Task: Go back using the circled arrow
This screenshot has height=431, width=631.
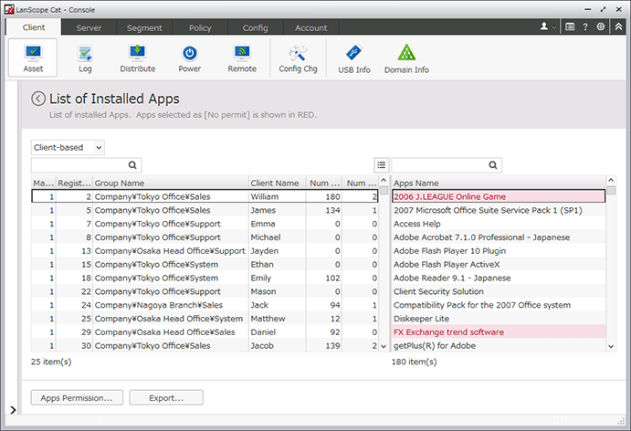Action: 38,99
